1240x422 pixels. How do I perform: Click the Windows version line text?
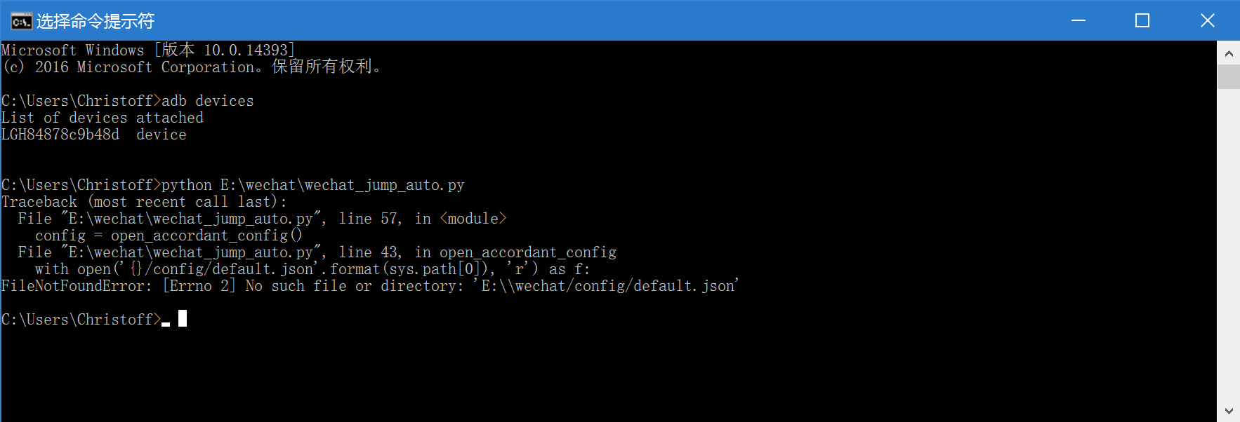click(147, 49)
